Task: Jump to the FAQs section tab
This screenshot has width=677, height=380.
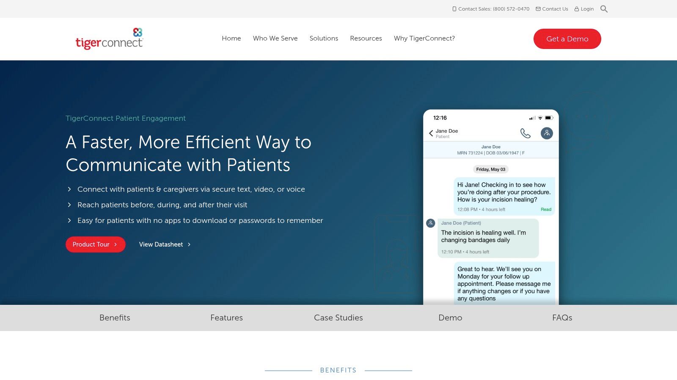Action: tap(562, 318)
